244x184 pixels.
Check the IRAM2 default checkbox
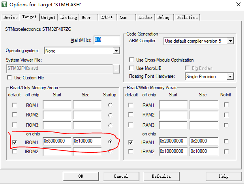131,151
